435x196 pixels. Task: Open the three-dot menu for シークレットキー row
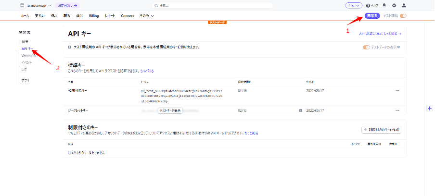click(397, 110)
